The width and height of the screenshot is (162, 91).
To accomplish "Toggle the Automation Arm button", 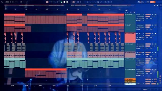I will coord(73,2).
